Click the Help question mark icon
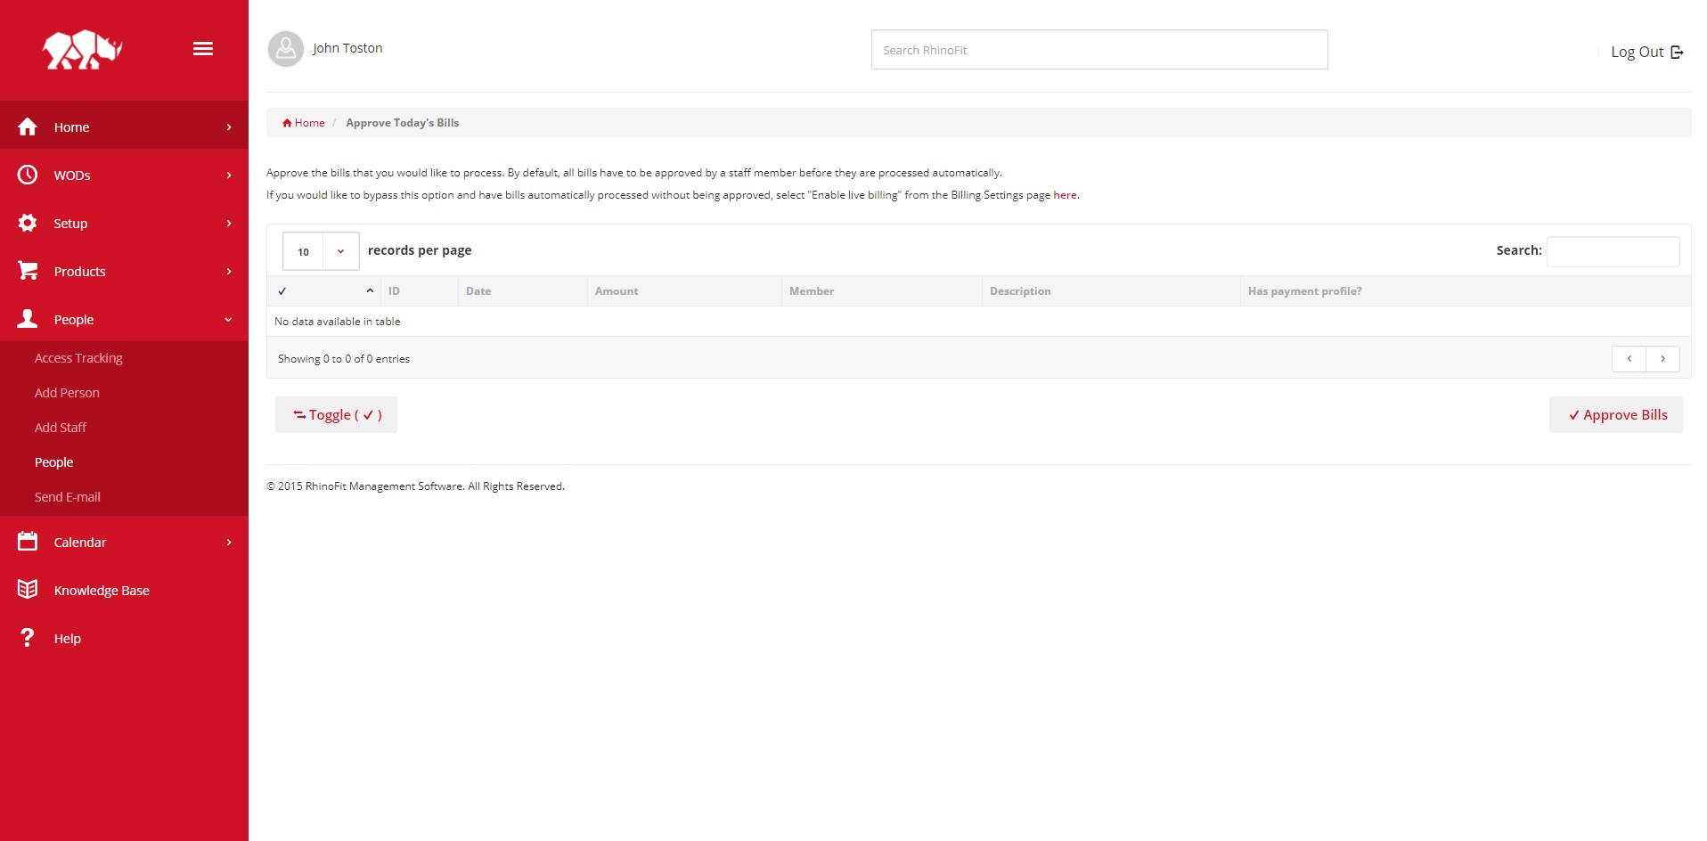 28,638
